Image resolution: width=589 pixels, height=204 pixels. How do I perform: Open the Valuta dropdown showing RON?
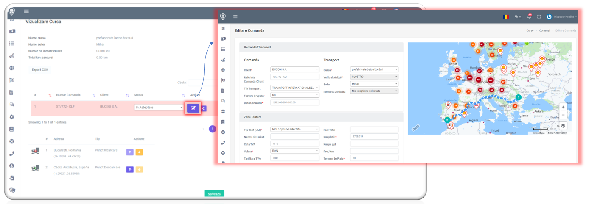pos(294,151)
